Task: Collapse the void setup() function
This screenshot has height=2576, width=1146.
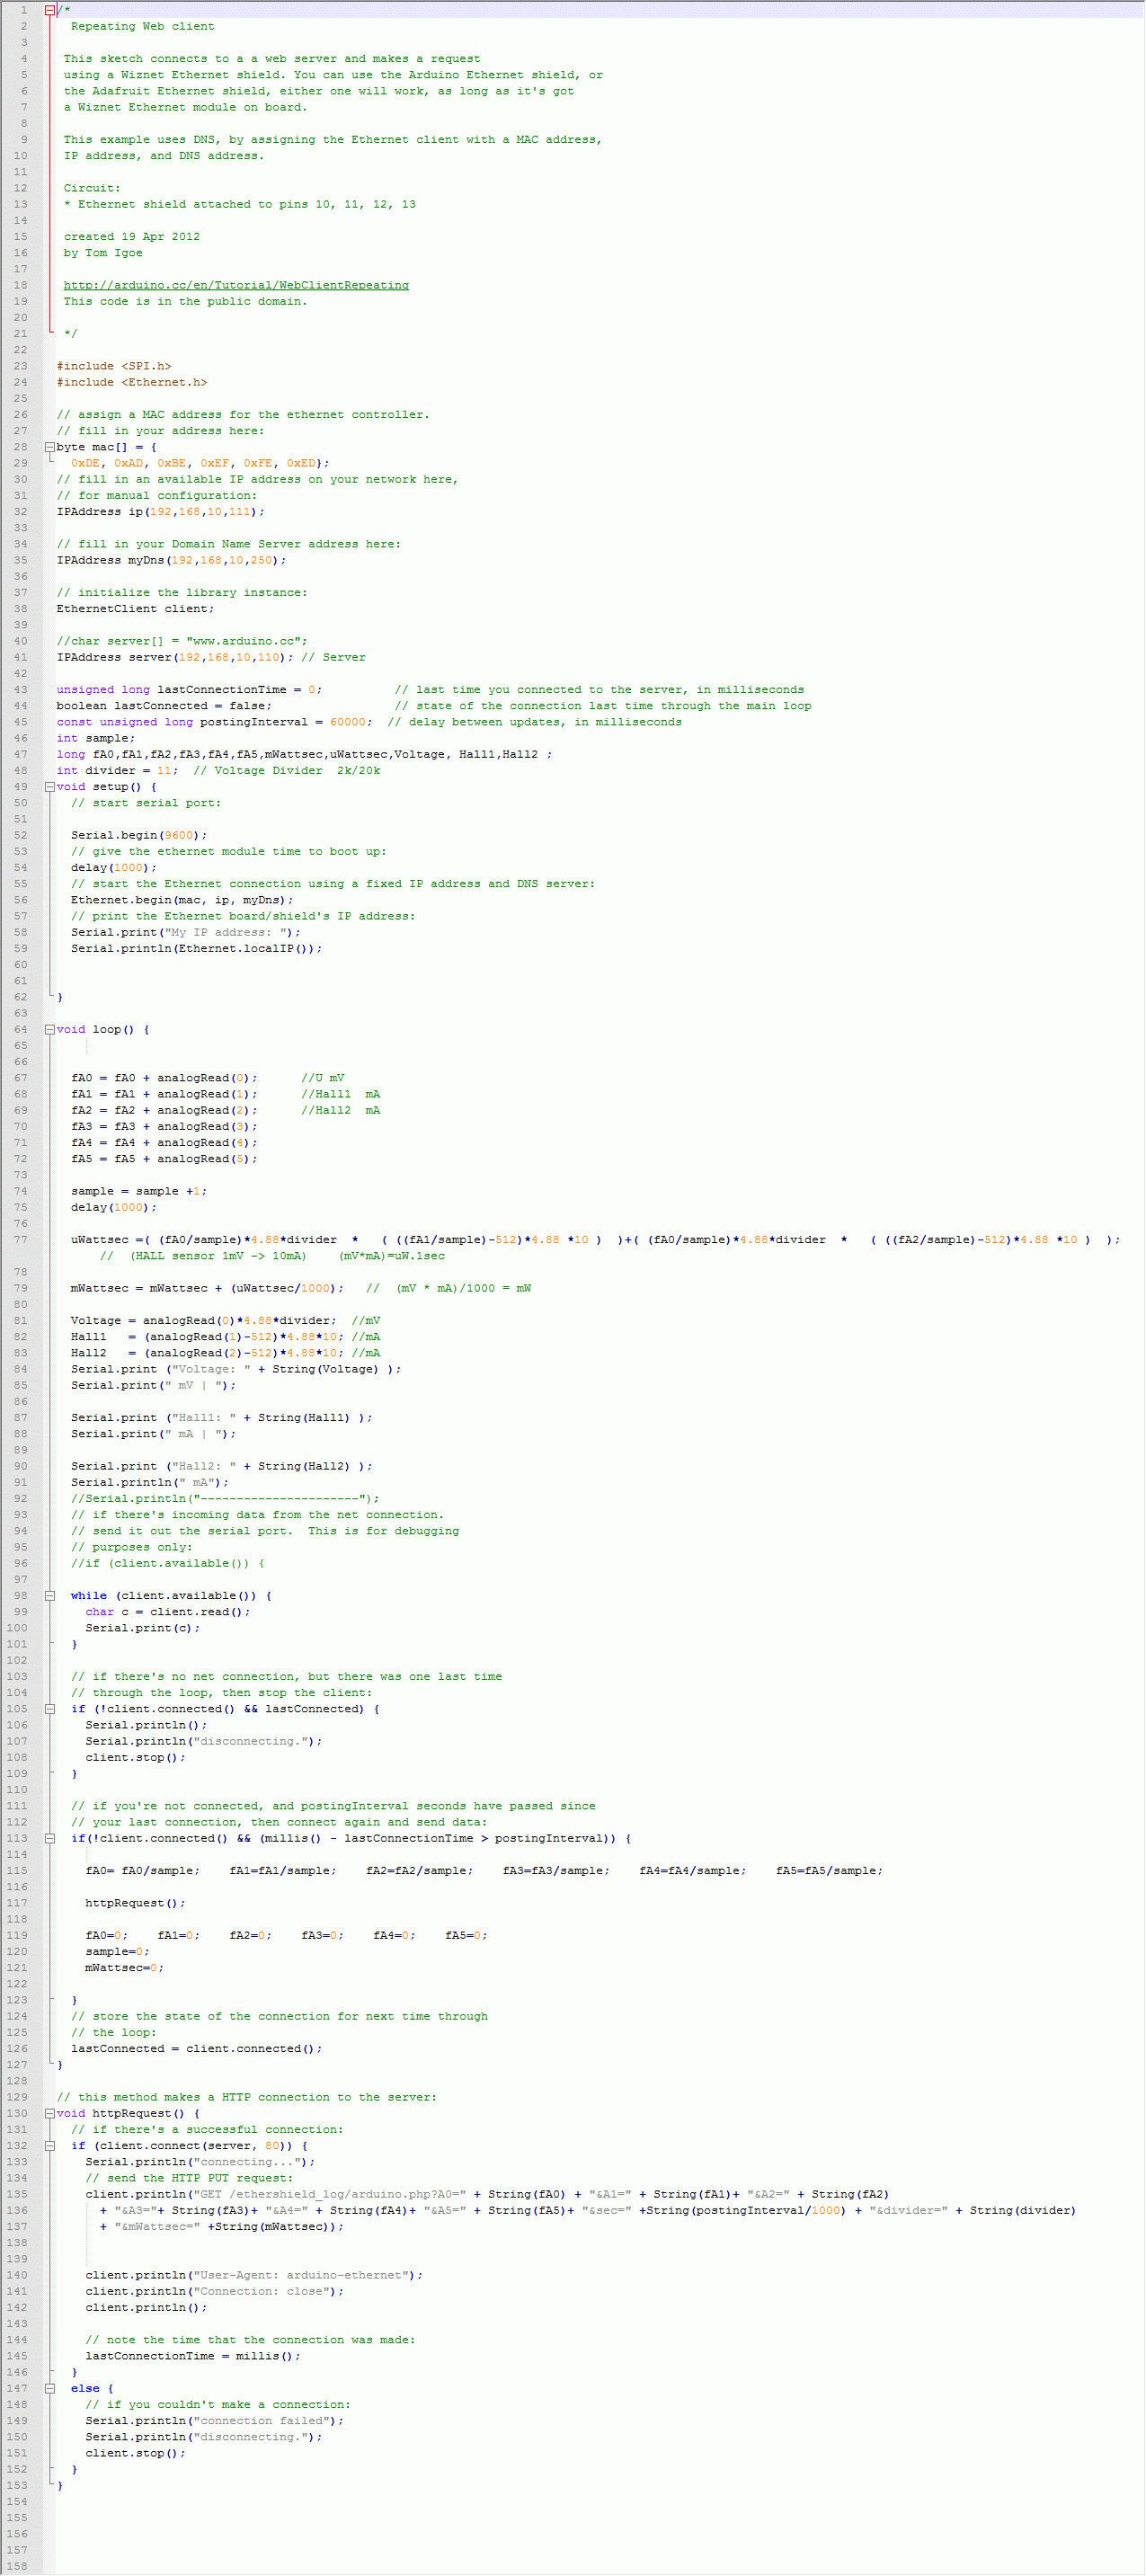Action: (50, 787)
